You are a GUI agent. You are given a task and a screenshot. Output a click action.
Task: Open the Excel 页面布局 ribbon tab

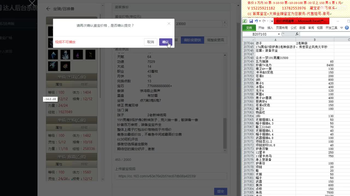(282, 28)
